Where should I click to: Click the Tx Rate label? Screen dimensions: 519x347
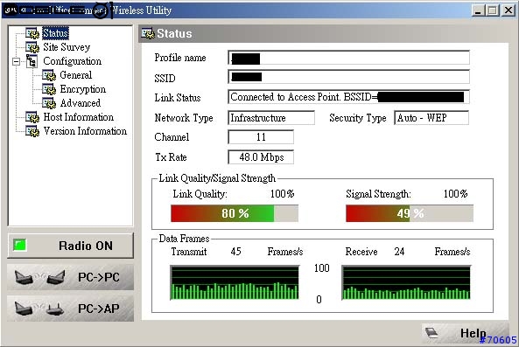coord(171,157)
